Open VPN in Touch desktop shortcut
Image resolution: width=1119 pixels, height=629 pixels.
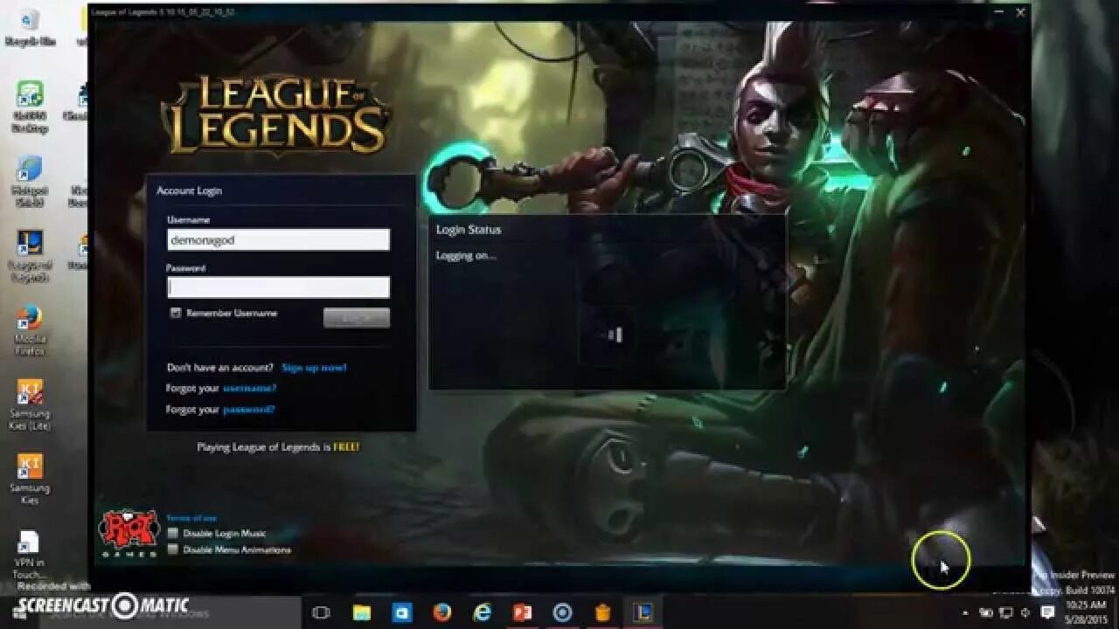[x=29, y=554]
